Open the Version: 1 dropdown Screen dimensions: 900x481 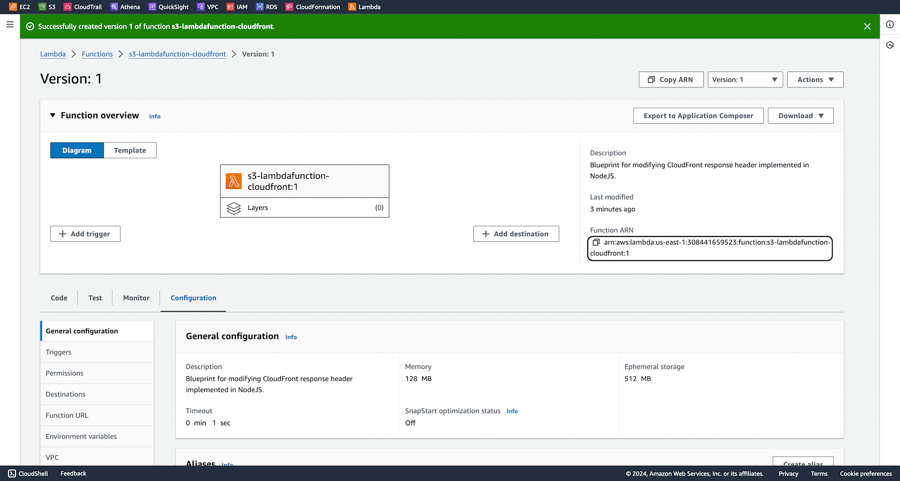(x=745, y=80)
